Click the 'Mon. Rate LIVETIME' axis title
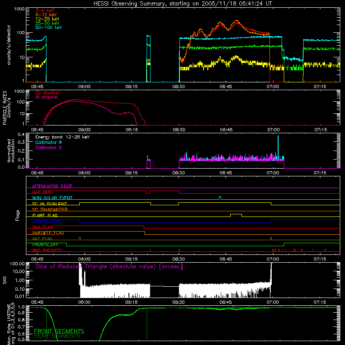This screenshot has height=345, width=345. [x=9, y=324]
